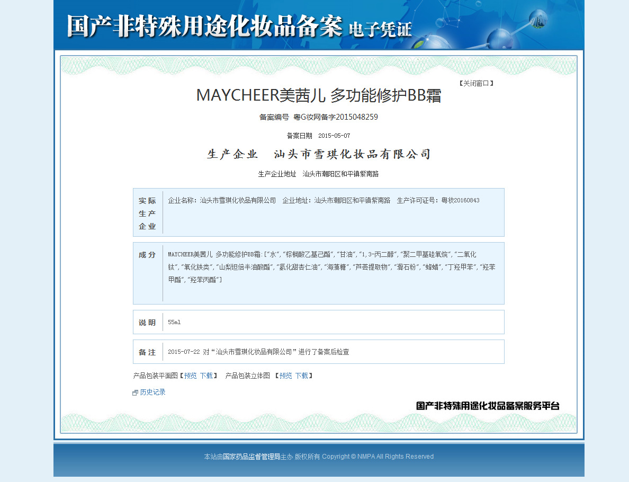
Task: Click 产品包装立体图 label text
Action: pos(247,376)
